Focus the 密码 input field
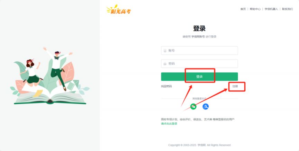The image size is (299, 151). [x=199, y=64]
